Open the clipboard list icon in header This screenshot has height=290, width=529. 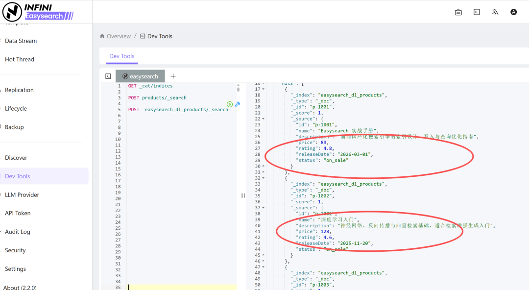click(x=458, y=12)
